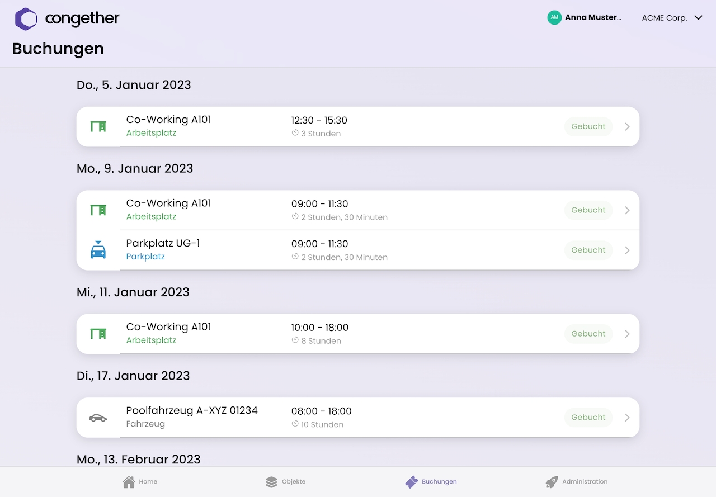716x497 pixels.
Task: Click the blue car Parkplatz UG-1 icon
Action: (98, 250)
